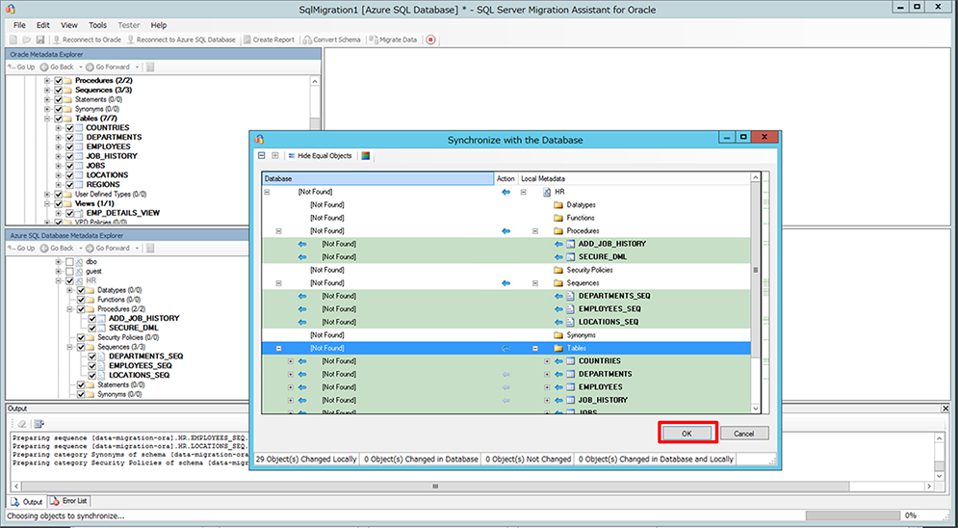The width and height of the screenshot is (958, 528).
Task: Click Go Up in Oracle Metadata Explorer
Action: pyautogui.click(x=22, y=67)
